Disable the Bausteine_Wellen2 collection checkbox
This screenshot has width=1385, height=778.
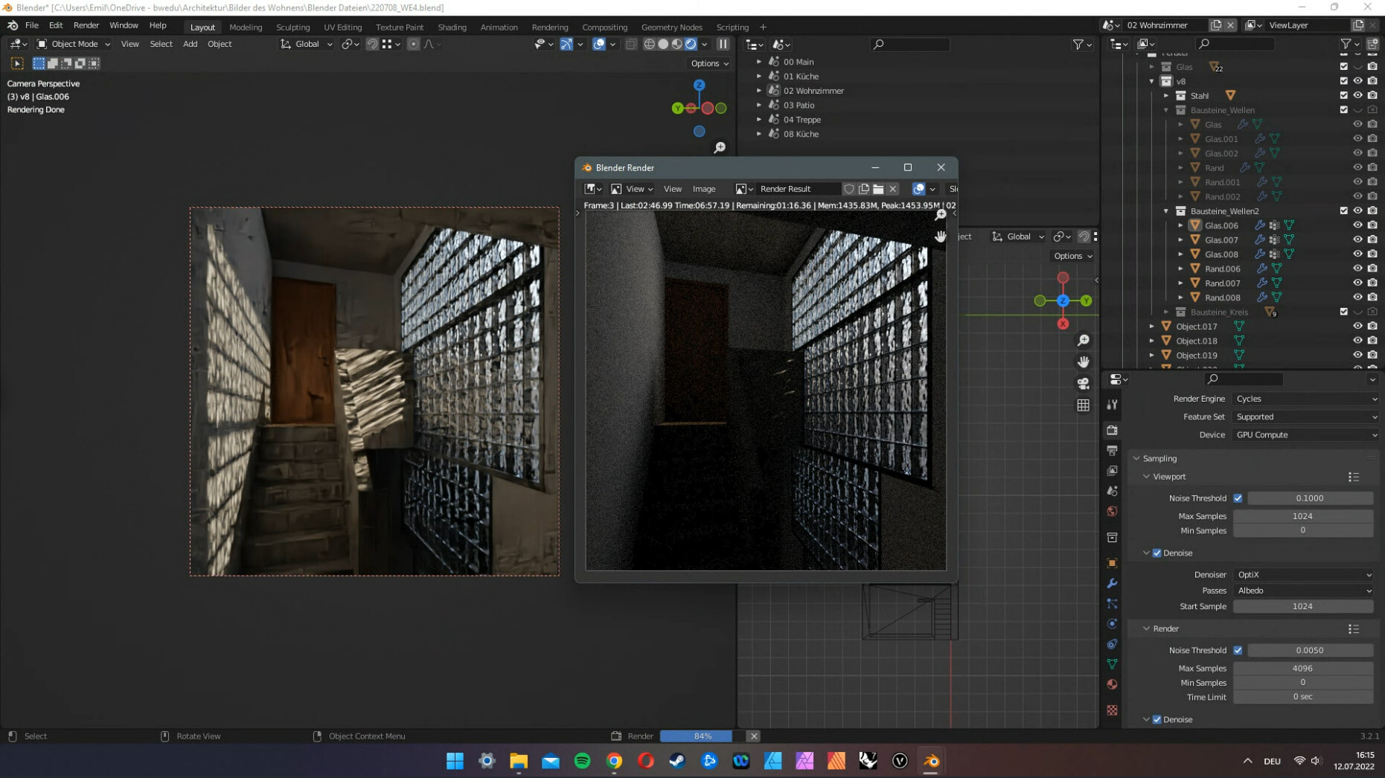point(1344,210)
